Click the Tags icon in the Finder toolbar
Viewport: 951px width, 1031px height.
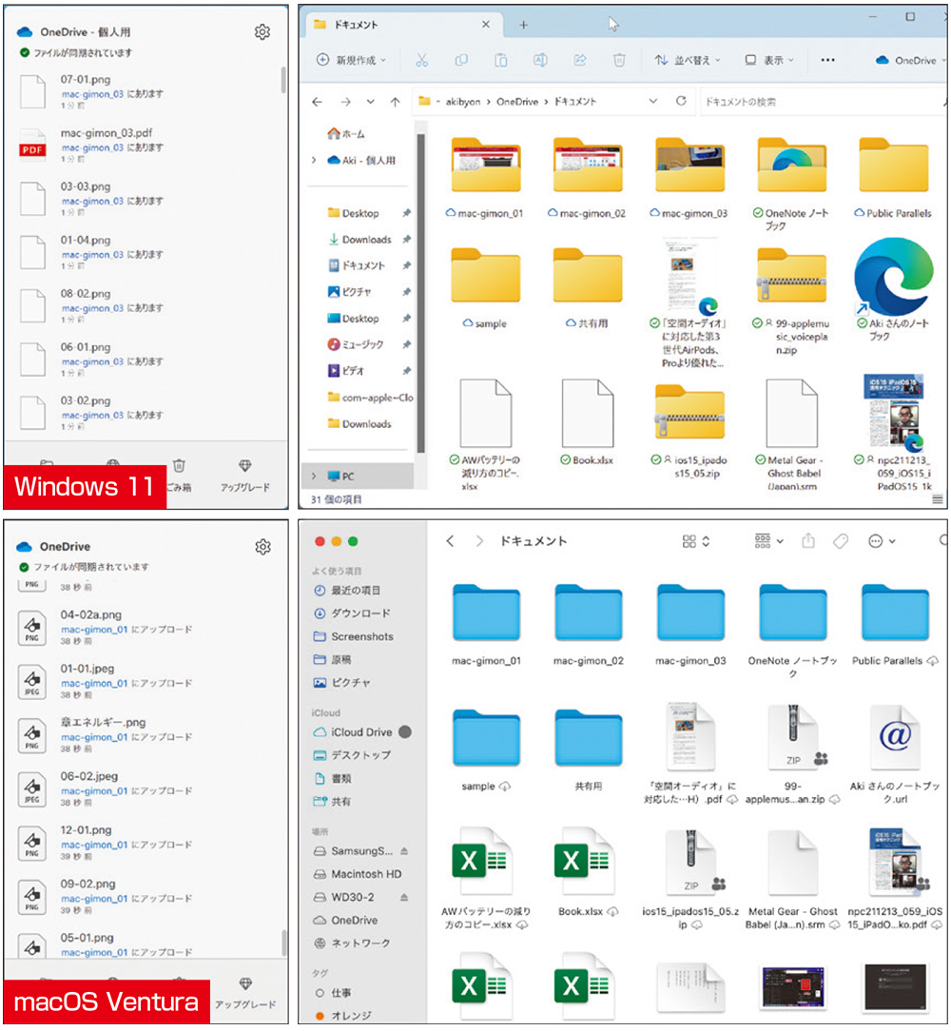pos(843,540)
